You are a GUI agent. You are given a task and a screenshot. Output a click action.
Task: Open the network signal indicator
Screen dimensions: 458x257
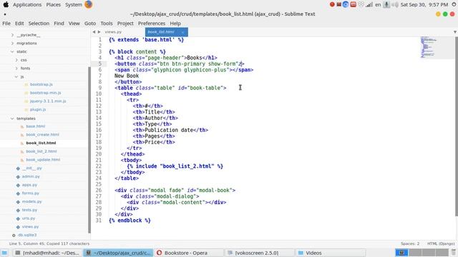[x=369, y=5]
